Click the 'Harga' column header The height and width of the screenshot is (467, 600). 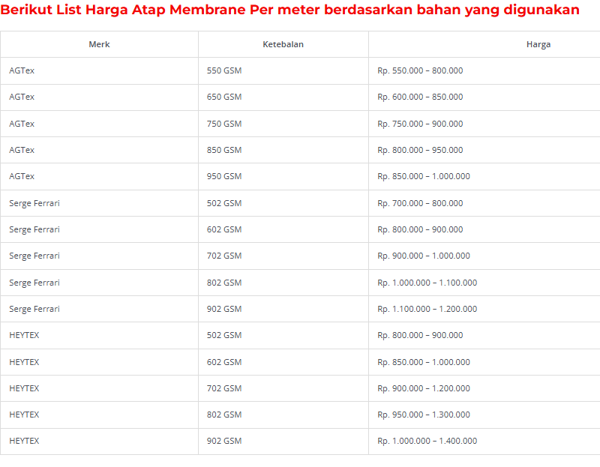click(538, 44)
